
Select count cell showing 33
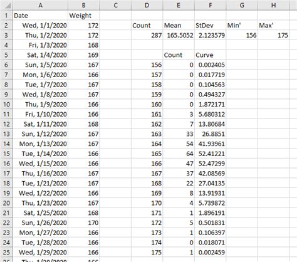pyautogui.click(x=179, y=134)
